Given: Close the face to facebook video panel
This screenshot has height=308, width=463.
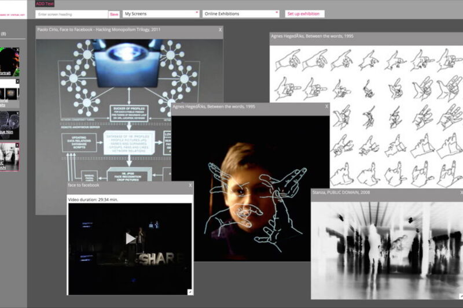Looking at the screenshot, I should click(x=190, y=185).
